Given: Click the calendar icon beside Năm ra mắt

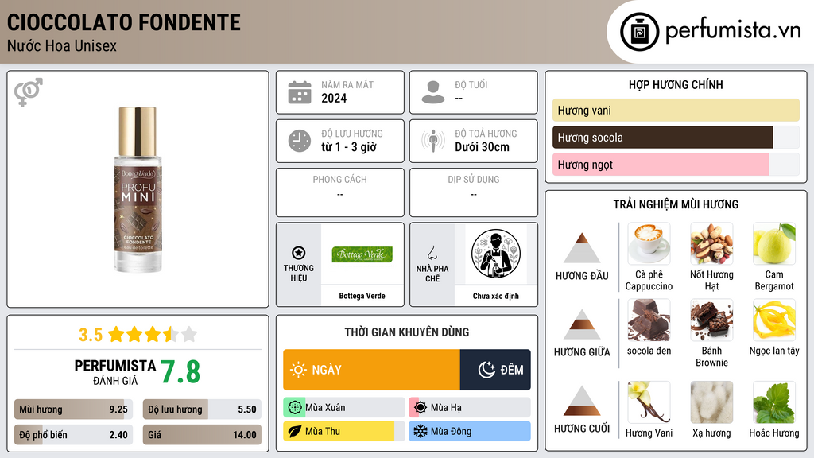Looking at the screenshot, I should pyautogui.click(x=300, y=92).
